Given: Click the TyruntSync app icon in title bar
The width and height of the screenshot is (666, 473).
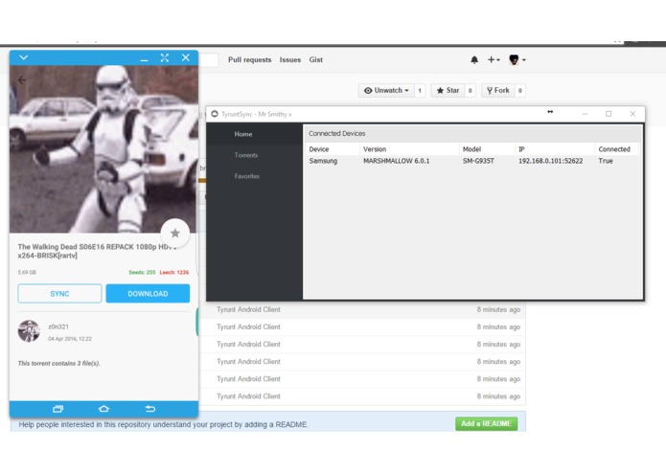Looking at the screenshot, I should [215, 114].
